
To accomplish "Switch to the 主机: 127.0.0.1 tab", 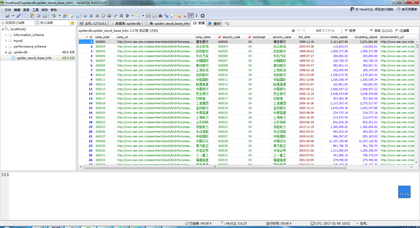I will [93, 23].
